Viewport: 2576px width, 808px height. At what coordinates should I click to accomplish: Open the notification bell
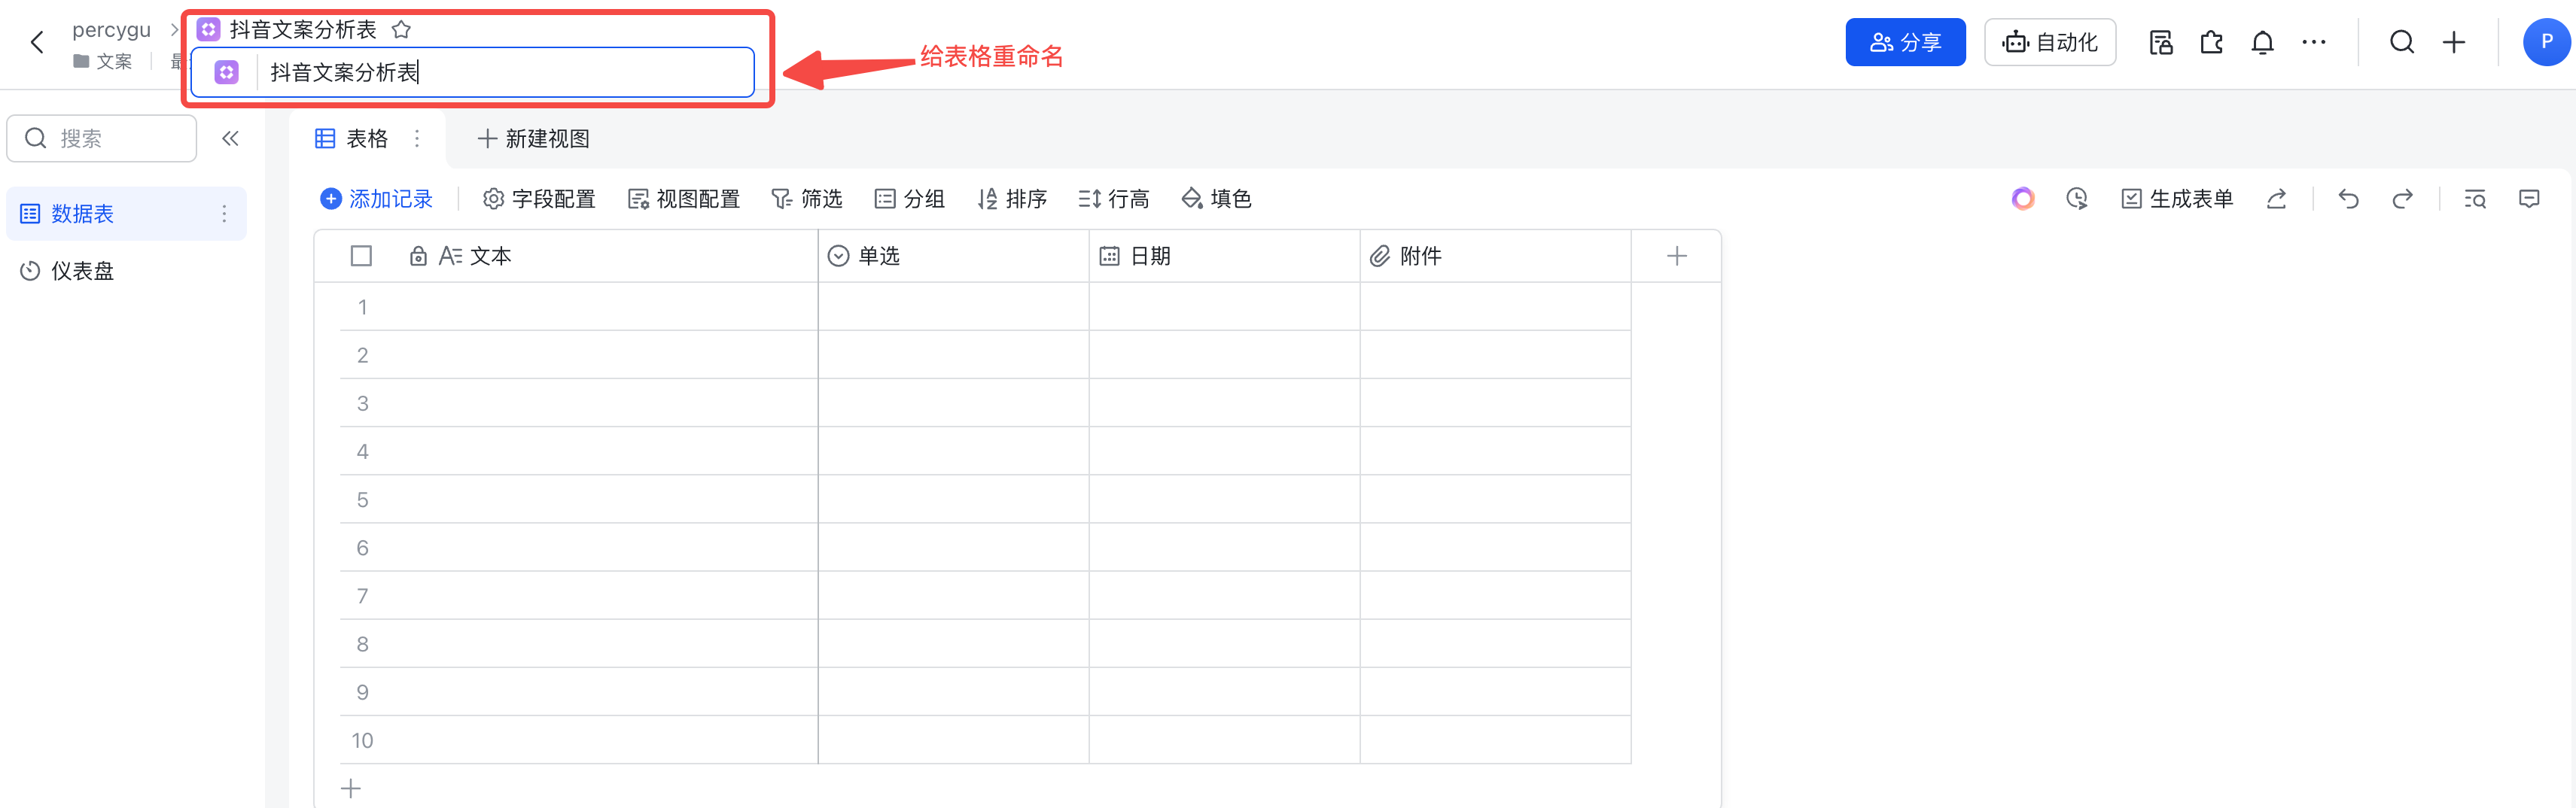coord(2262,42)
